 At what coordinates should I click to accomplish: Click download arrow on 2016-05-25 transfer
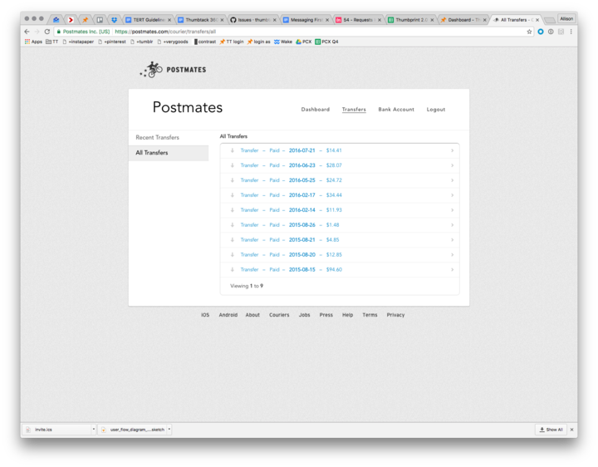pos(233,180)
